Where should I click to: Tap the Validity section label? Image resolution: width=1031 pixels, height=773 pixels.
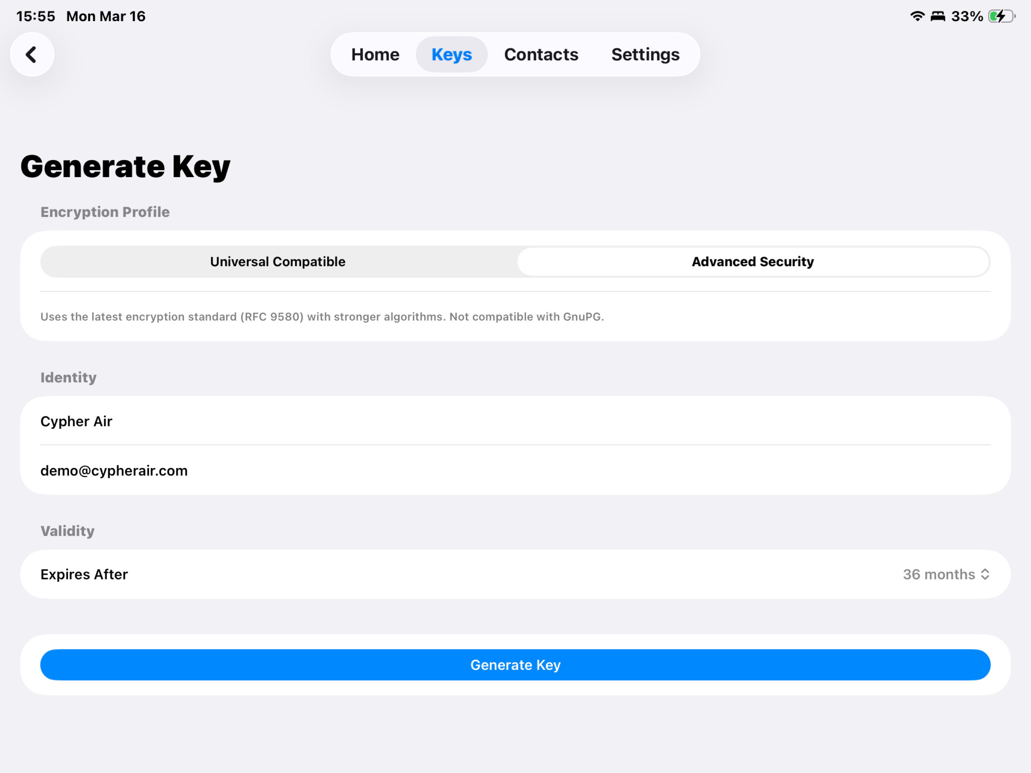(x=68, y=531)
